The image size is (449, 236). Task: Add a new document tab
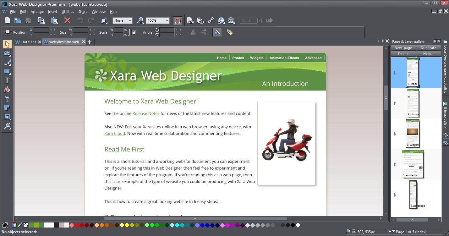90,42
